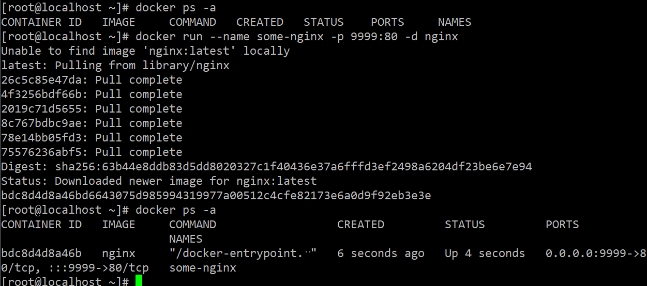Click the 'Up 4 seconds' status text

pyautogui.click(x=485, y=253)
